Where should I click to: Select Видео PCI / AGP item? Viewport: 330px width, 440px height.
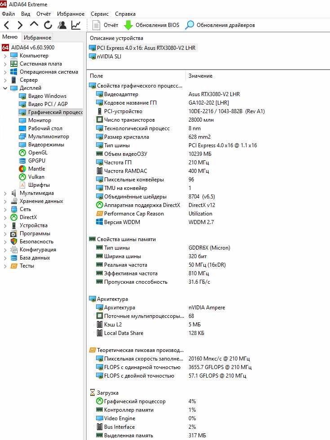pyautogui.click(x=48, y=104)
